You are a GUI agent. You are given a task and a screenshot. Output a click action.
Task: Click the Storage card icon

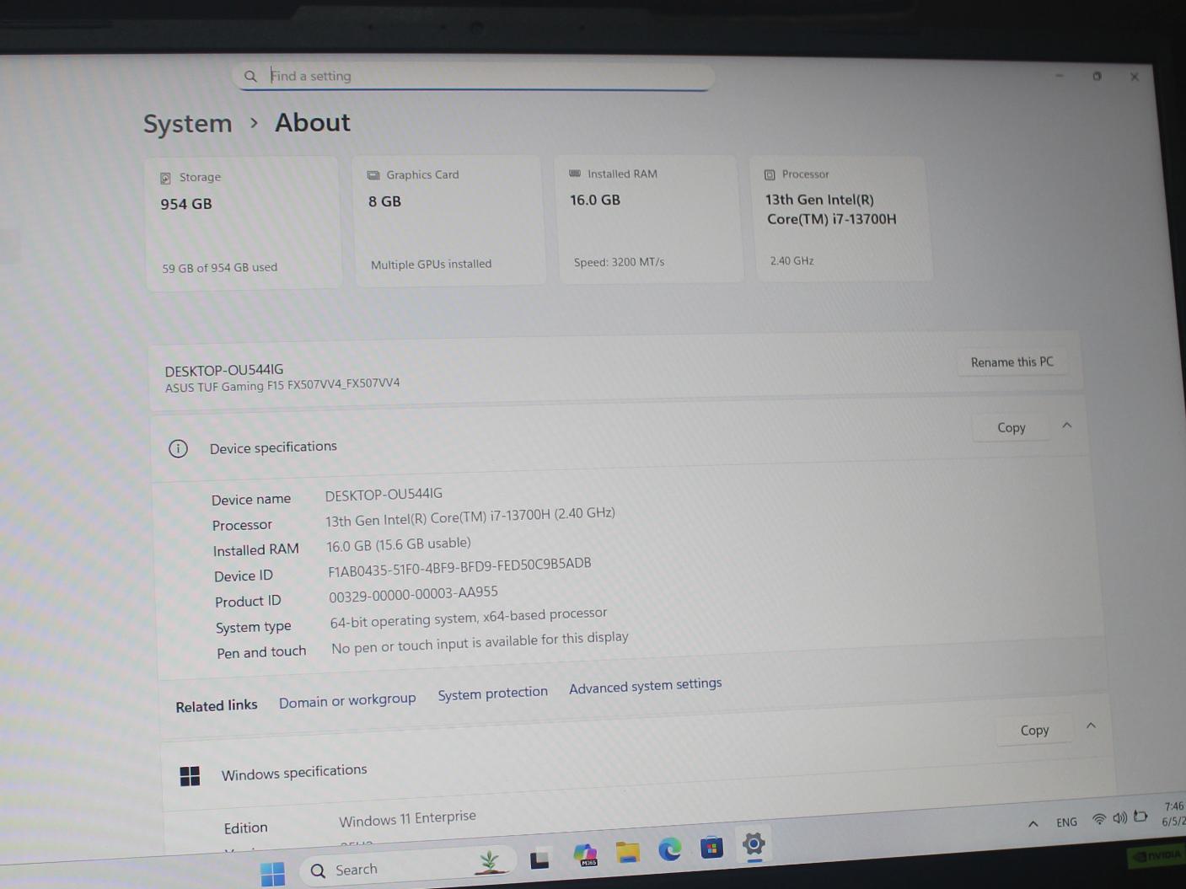pos(165,178)
